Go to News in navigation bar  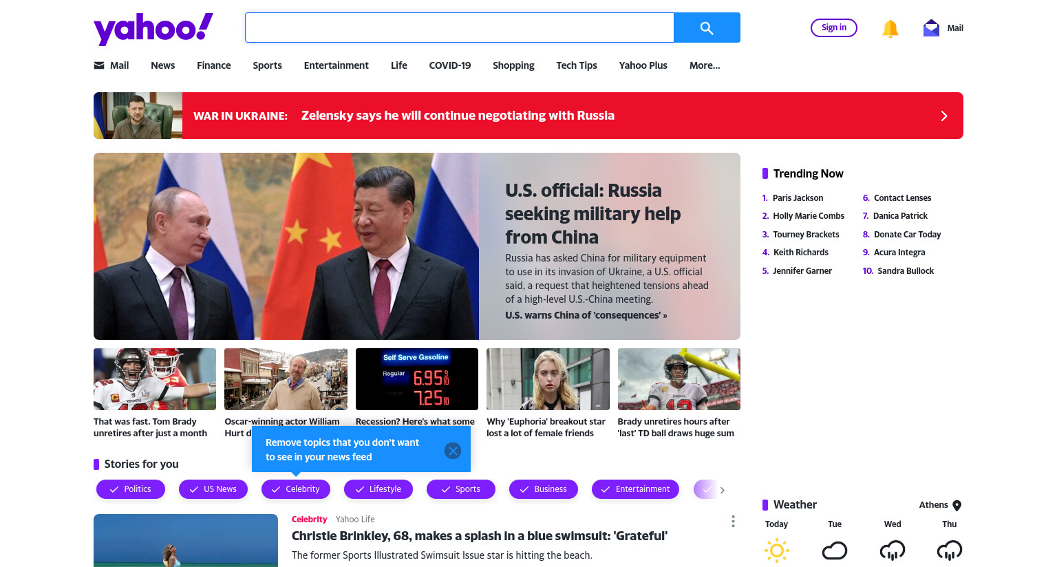tap(163, 65)
